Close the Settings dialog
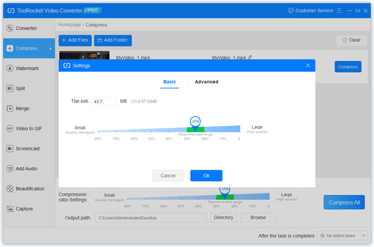This screenshot has height=247, width=374. click(x=308, y=65)
